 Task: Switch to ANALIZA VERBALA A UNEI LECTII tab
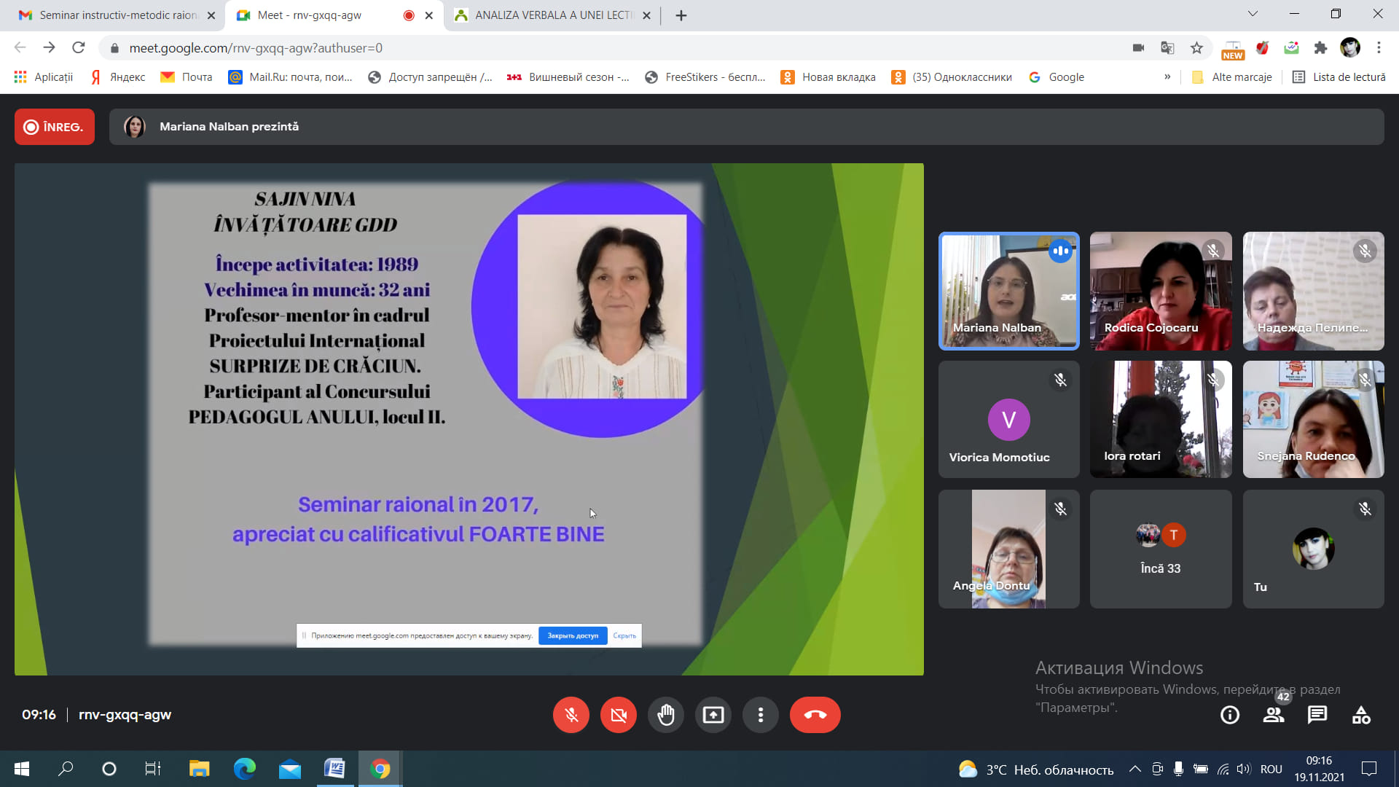[x=554, y=15]
